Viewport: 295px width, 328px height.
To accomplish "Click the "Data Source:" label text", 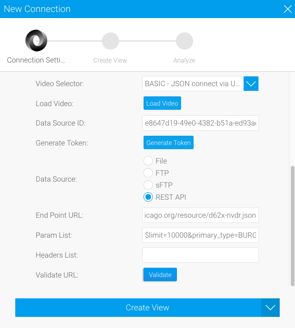I will pos(56,179).
